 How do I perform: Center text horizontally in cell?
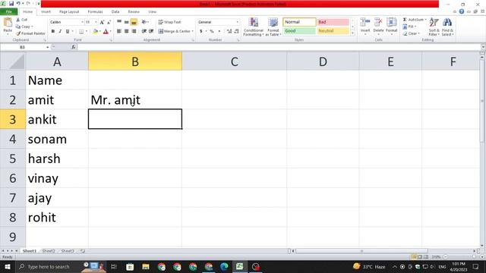[x=127, y=31]
